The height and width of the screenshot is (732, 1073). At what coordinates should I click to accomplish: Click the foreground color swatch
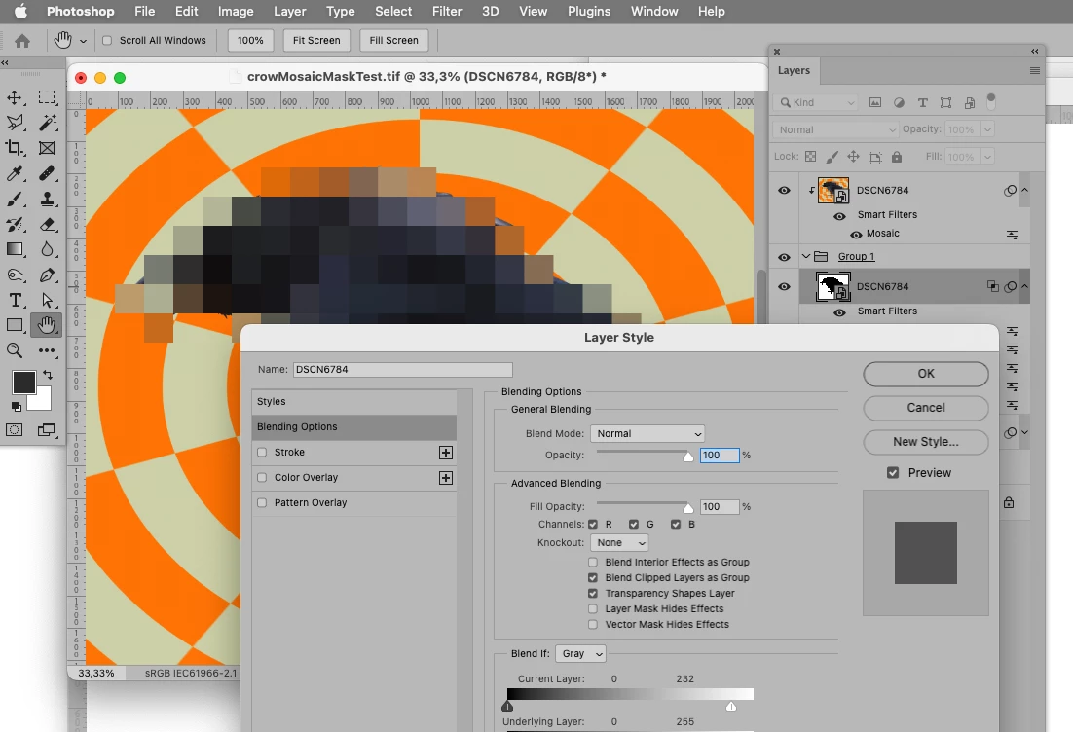(x=23, y=383)
